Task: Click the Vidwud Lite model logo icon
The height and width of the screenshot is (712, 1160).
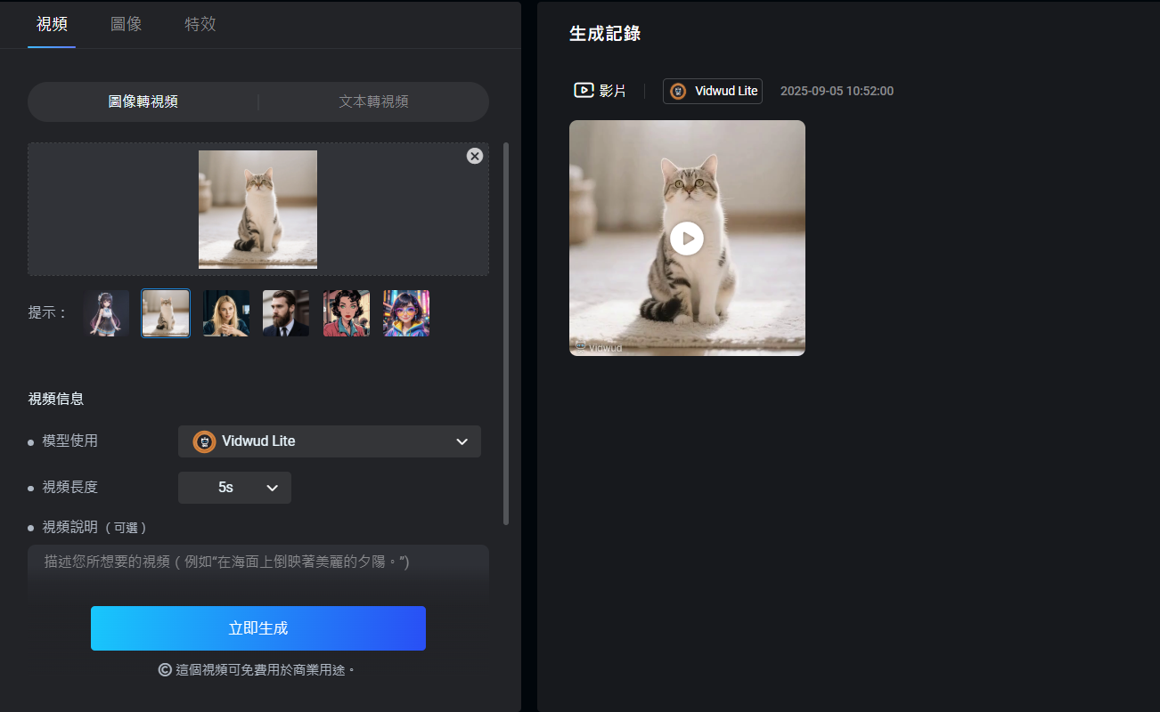Action: pos(205,441)
